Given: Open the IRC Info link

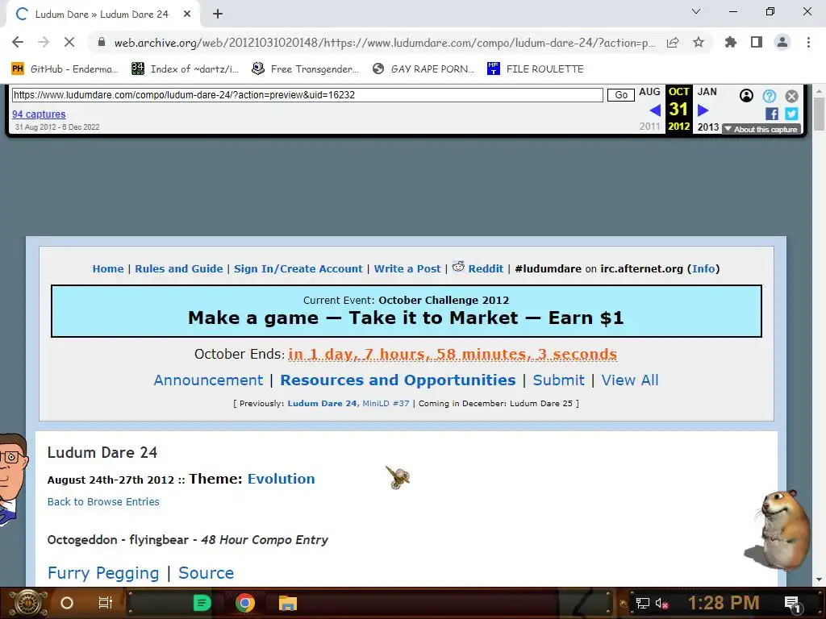Looking at the screenshot, I should 703,269.
